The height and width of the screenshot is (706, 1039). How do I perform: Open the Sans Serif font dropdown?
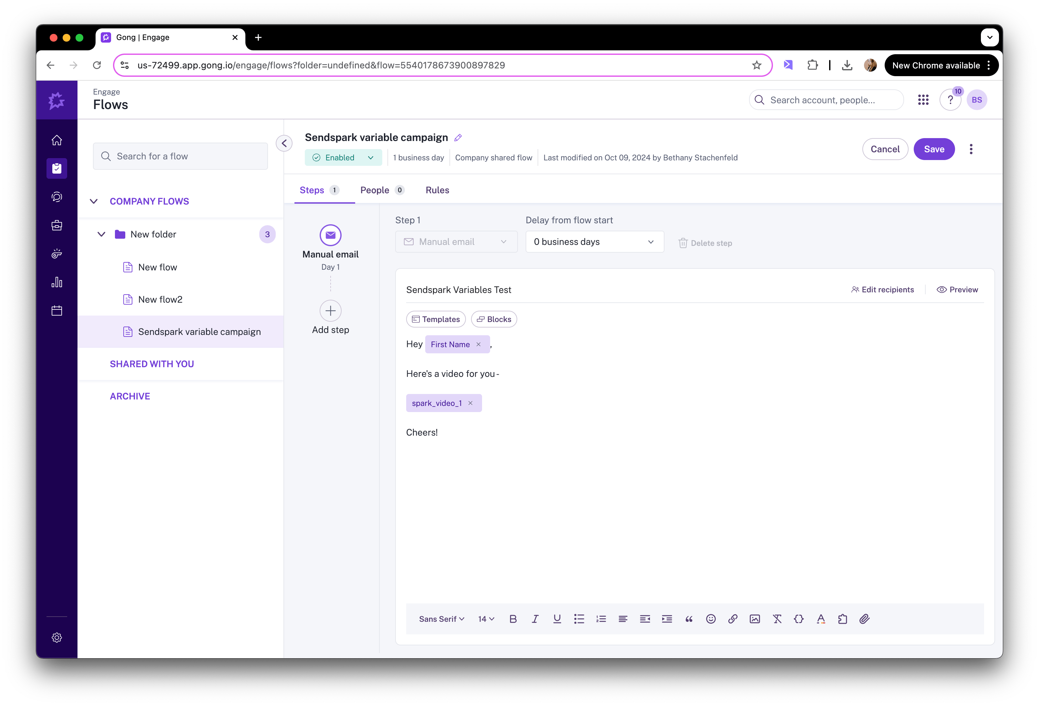pyautogui.click(x=442, y=619)
